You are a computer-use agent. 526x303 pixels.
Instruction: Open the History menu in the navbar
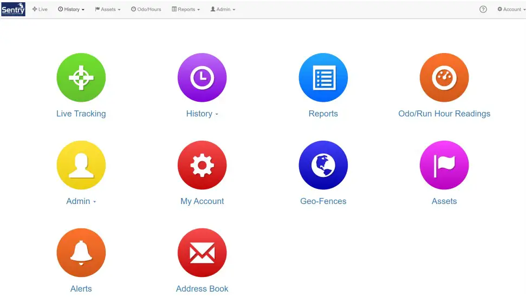point(71,9)
